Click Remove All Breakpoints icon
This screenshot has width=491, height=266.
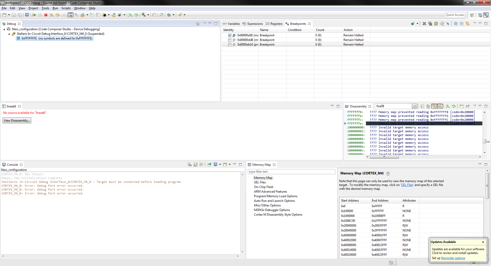tap(430, 24)
